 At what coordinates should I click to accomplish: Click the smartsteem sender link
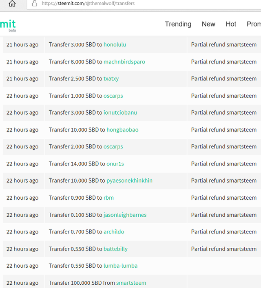pos(131,283)
